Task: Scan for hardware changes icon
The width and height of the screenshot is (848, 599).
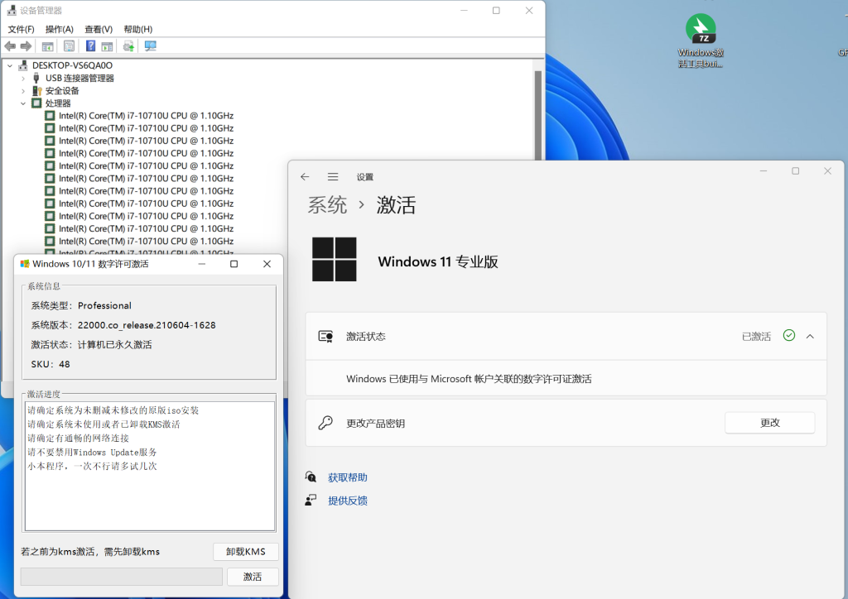Action: point(151,46)
